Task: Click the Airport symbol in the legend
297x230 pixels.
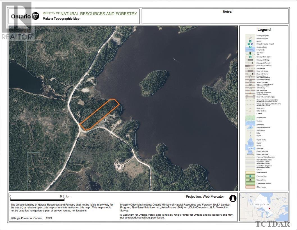Action: point(250,41)
